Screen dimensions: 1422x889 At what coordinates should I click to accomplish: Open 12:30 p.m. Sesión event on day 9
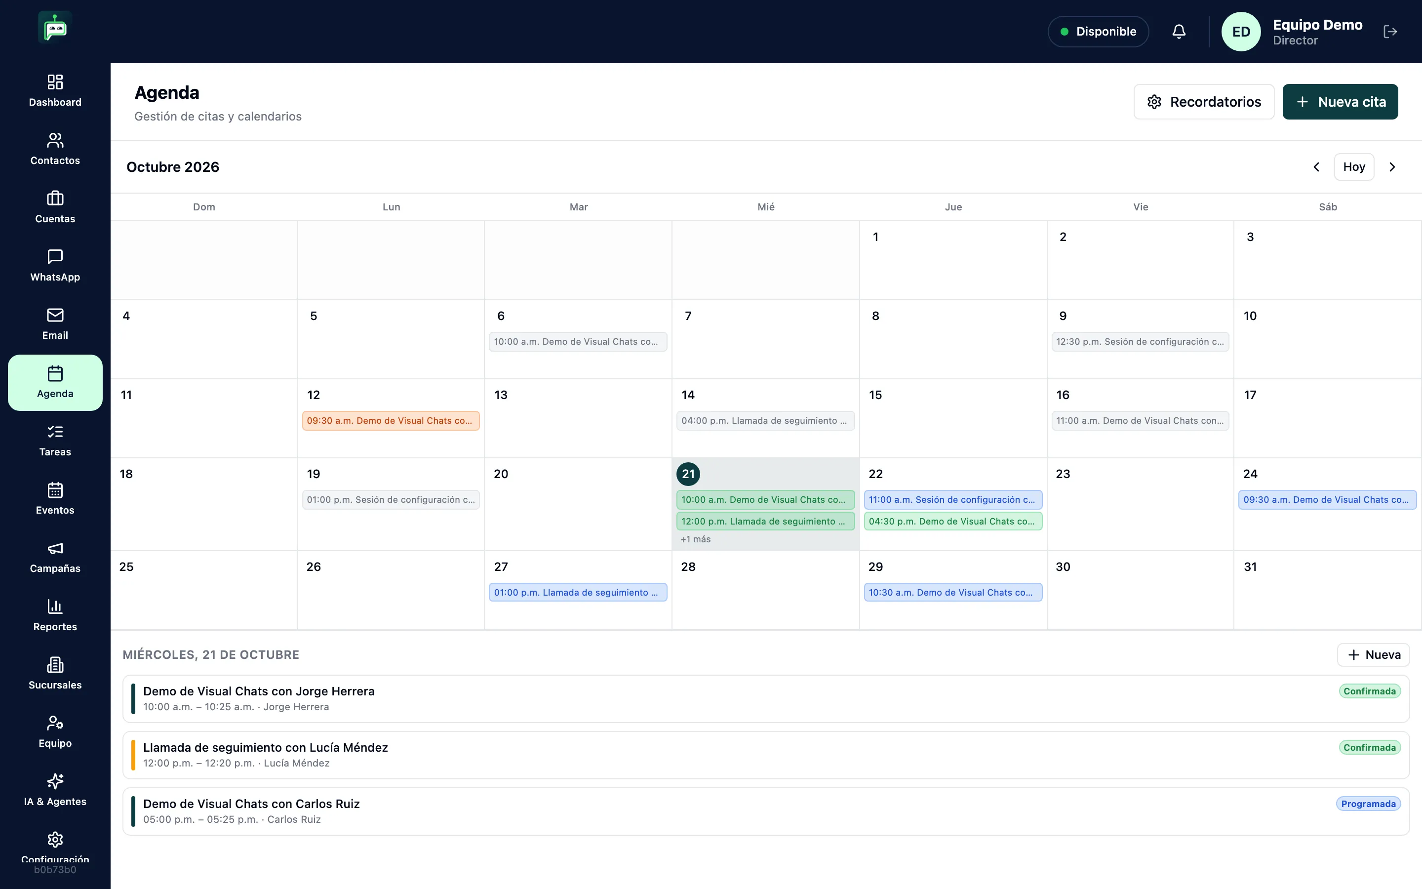(x=1140, y=342)
